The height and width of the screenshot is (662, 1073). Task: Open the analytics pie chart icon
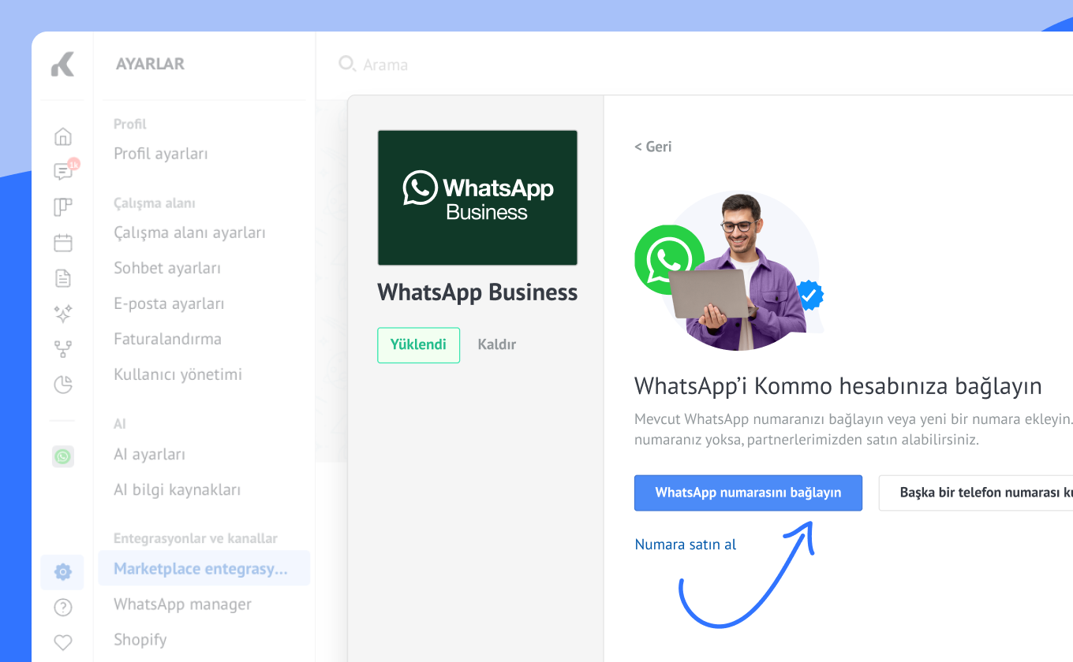coord(63,385)
